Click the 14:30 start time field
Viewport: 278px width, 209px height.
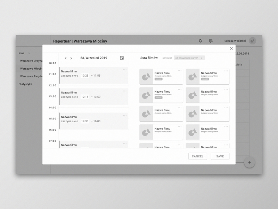(85, 121)
